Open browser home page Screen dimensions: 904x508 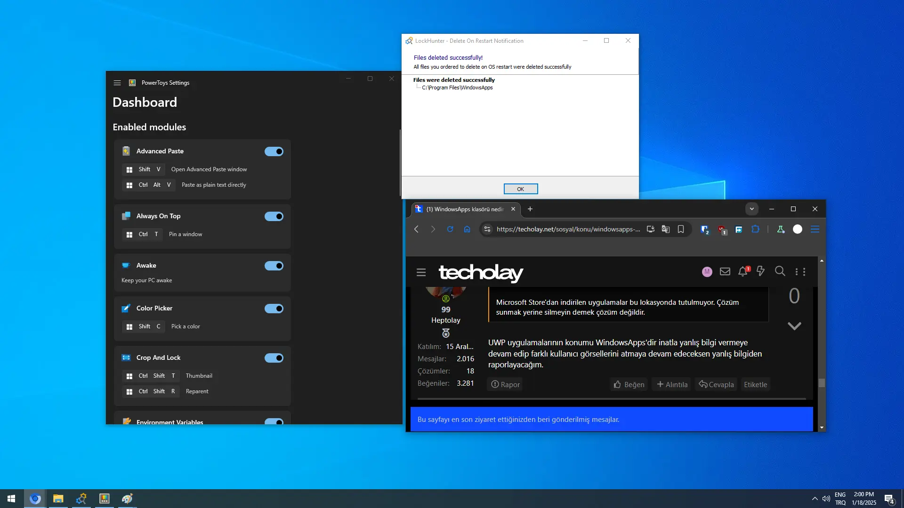[467, 229]
